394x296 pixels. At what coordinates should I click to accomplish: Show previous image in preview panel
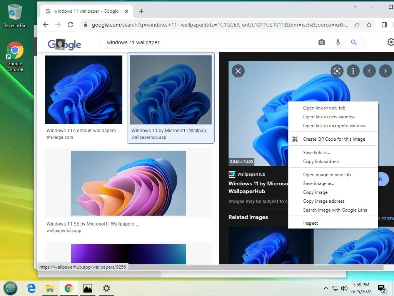369,71
